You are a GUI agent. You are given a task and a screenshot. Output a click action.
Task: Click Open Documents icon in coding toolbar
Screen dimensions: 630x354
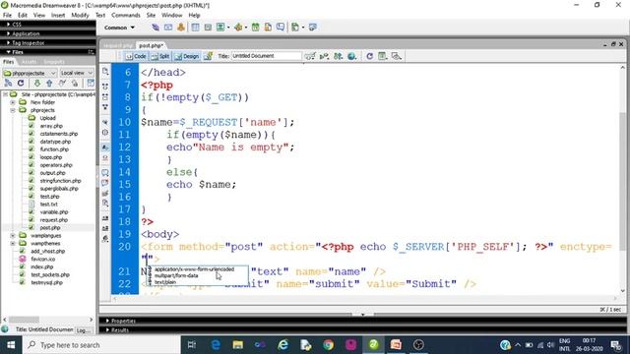click(x=105, y=72)
